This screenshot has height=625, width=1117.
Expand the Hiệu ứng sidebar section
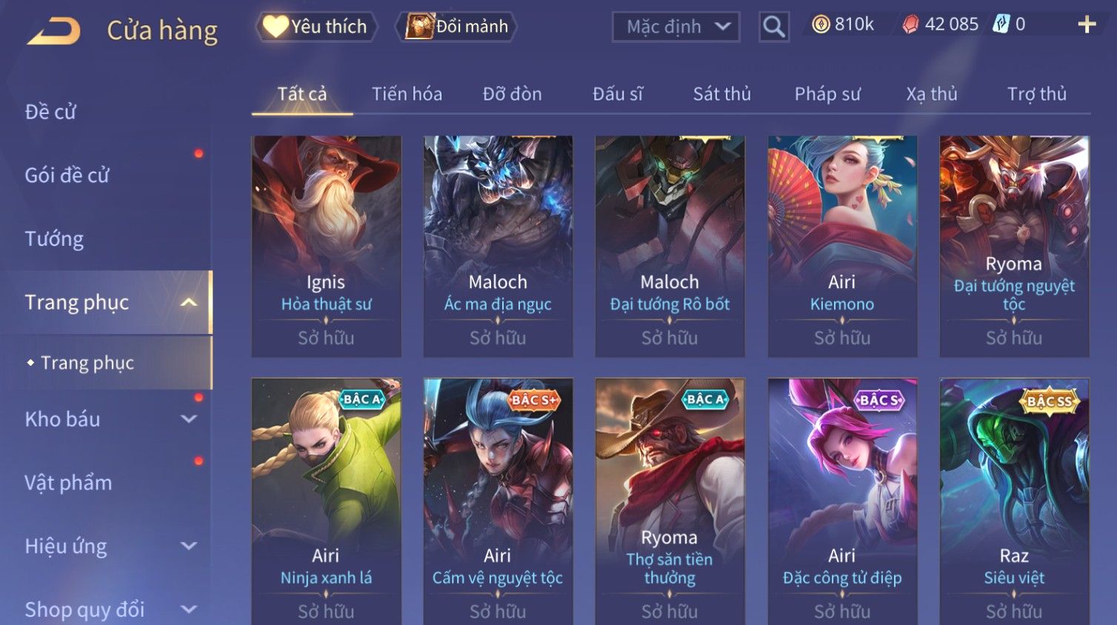(x=189, y=547)
